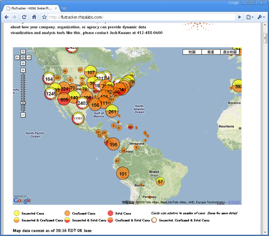The width and height of the screenshot is (269, 236).
Task: Pan the map up with the arrow
Action: click(x=23, y=52)
